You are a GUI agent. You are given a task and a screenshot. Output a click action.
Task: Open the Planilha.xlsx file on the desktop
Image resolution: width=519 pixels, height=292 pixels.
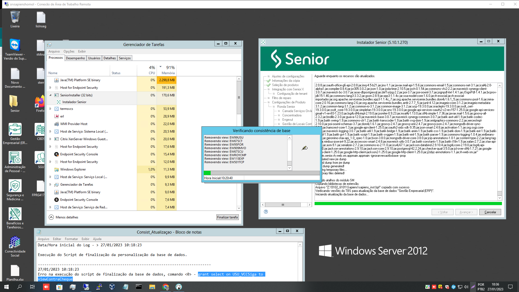point(15,273)
